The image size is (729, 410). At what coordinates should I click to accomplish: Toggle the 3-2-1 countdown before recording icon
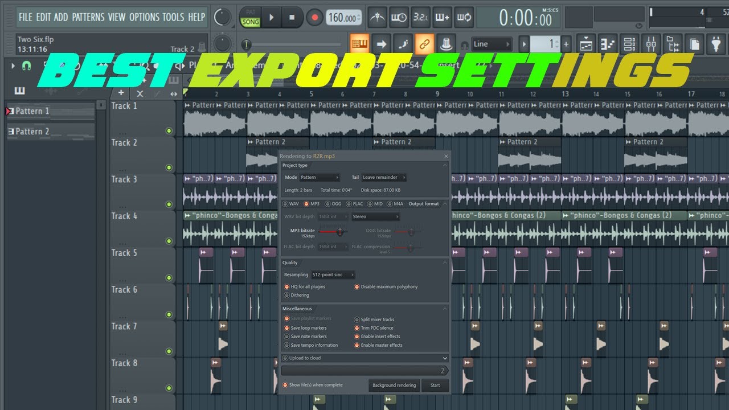(420, 18)
